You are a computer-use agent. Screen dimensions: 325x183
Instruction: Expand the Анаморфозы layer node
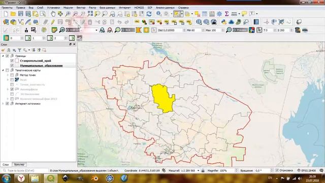(x=8, y=89)
